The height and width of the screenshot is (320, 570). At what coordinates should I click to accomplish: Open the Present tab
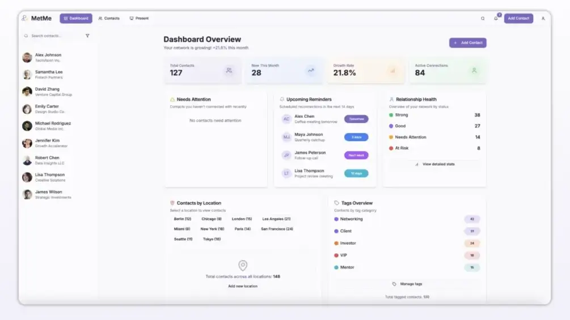(x=139, y=19)
